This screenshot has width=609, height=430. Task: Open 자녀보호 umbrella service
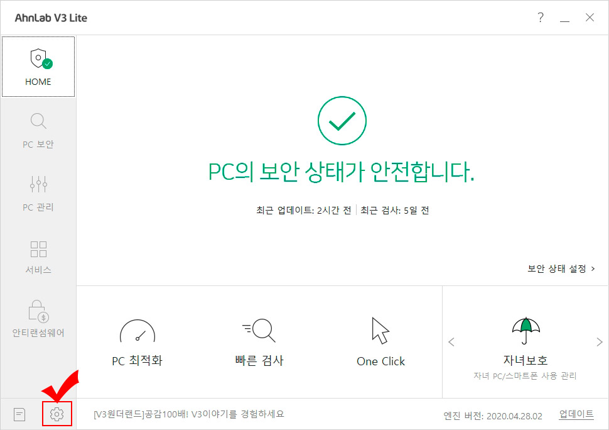[x=525, y=348]
